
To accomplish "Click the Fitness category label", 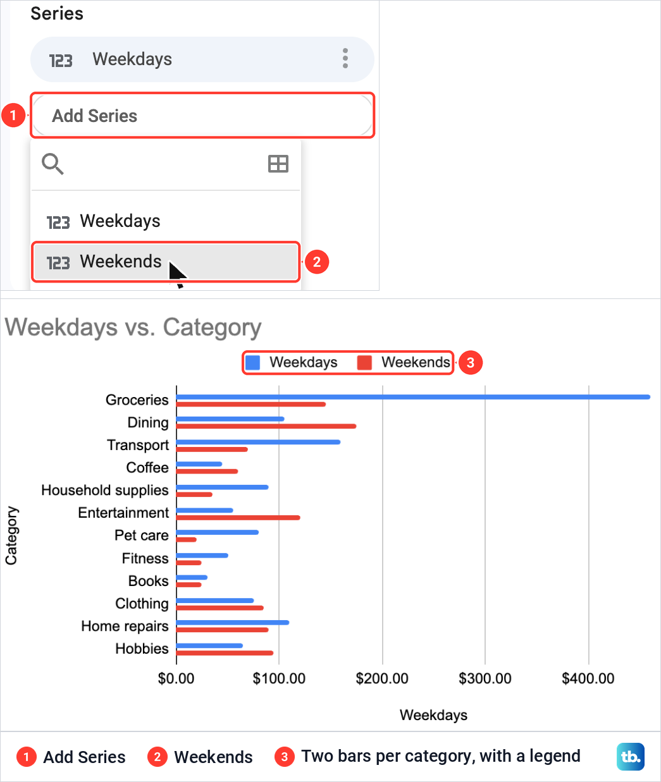I will coord(145,558).
